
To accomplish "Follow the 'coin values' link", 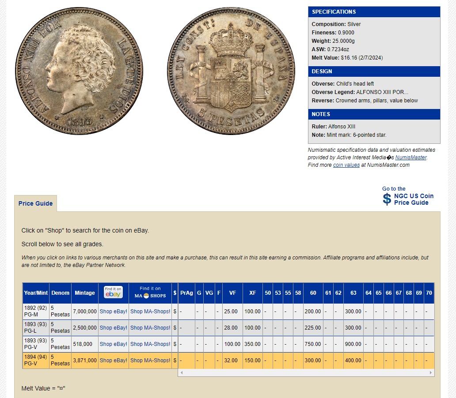I will (x=346, y=165).
